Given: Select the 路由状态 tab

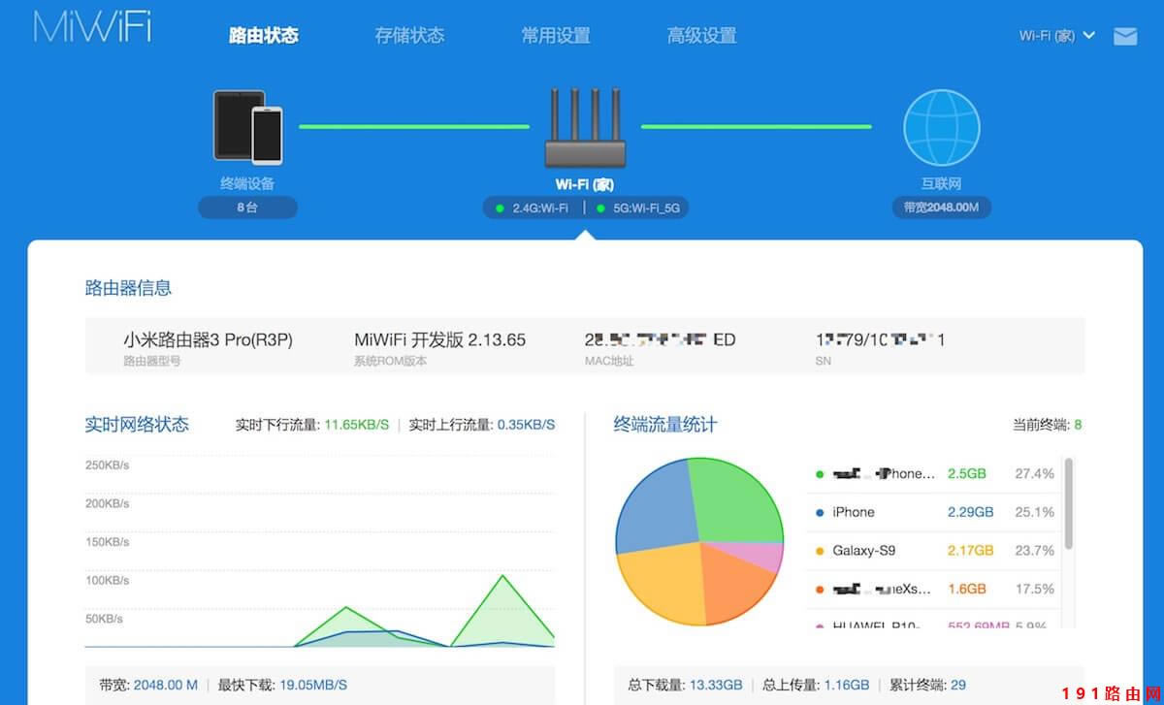Looking at the screenshot, I should click(x=264, y=36).
